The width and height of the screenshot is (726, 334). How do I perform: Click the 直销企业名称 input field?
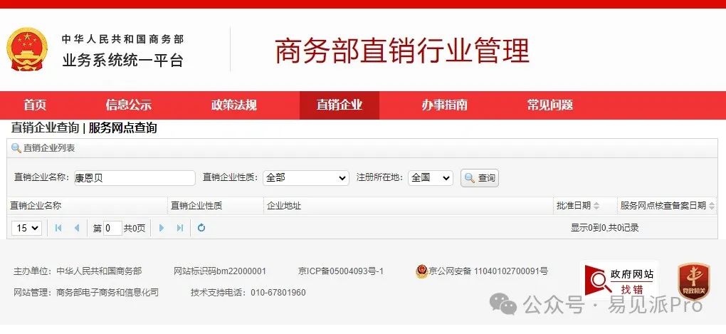click(135, 178)
